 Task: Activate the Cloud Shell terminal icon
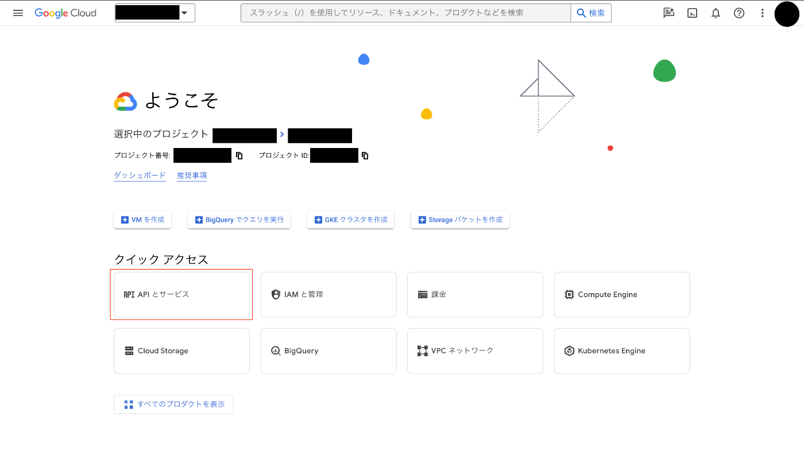(x=693, y=13)
